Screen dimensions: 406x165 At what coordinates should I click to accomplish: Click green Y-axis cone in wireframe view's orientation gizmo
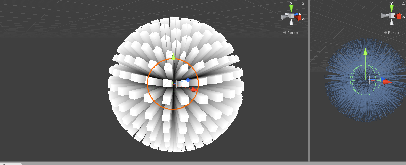click(392, 8)
